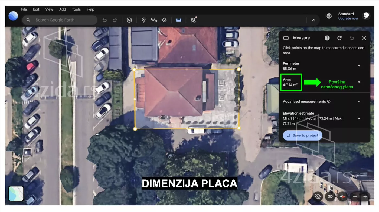Click the compass to reset north
The image size is (379, 212).
[x=342, y=196]
